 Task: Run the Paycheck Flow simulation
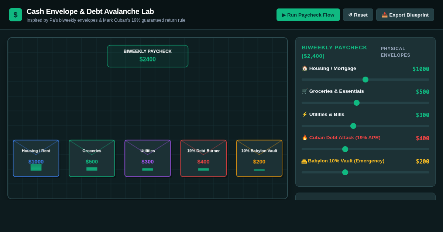tap(308, 15)
